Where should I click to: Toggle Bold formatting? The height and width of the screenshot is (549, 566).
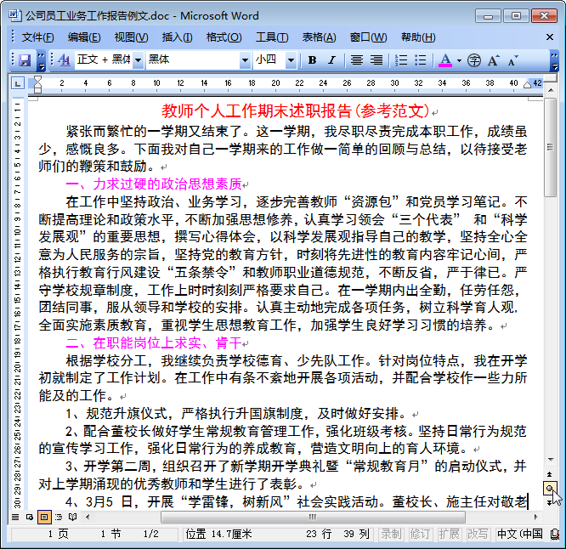(312, 60)
